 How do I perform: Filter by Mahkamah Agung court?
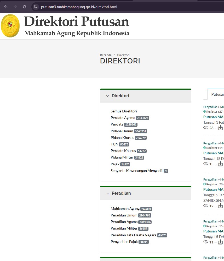point(125,209)
